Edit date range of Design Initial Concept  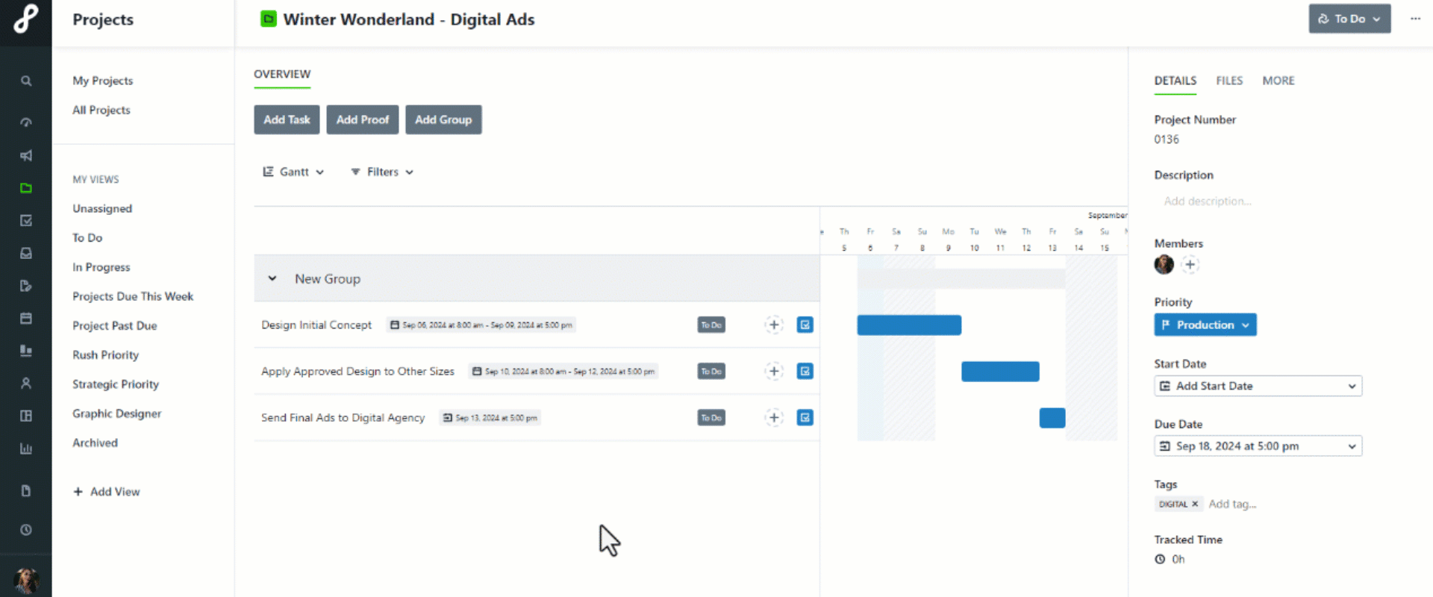pyautogui.click(x=481, y=325)
